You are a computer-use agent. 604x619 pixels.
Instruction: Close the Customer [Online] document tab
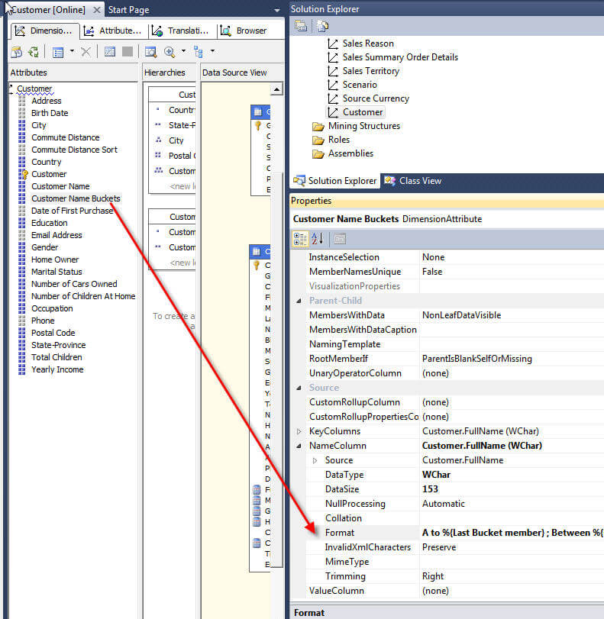[97, 10]
